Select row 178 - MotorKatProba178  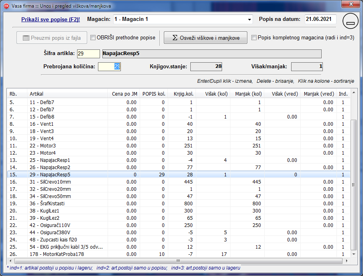click(x=179, y=254)
